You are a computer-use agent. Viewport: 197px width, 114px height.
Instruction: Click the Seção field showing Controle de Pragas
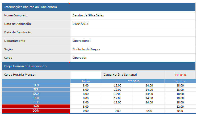coord(133,49)
